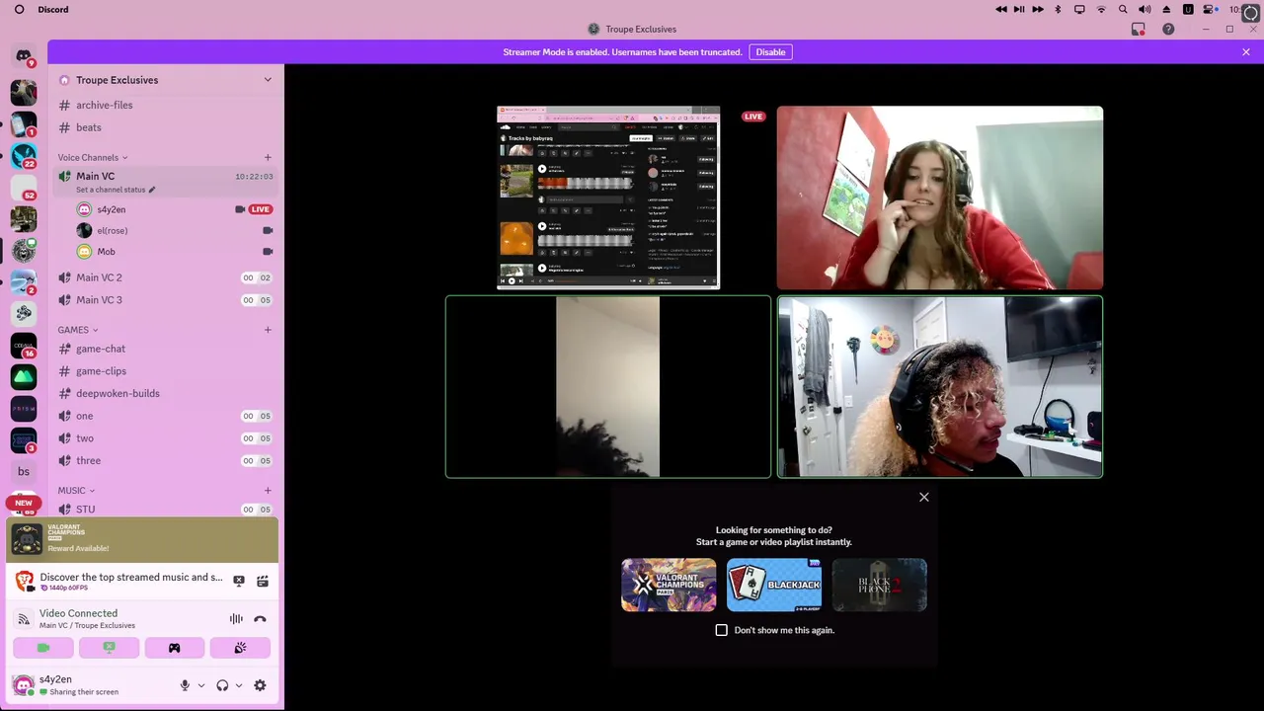Open voice connection signal details icon

pyautogui.click(x=24, y=619)
